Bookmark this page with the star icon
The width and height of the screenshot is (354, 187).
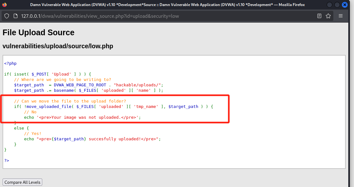328,16
